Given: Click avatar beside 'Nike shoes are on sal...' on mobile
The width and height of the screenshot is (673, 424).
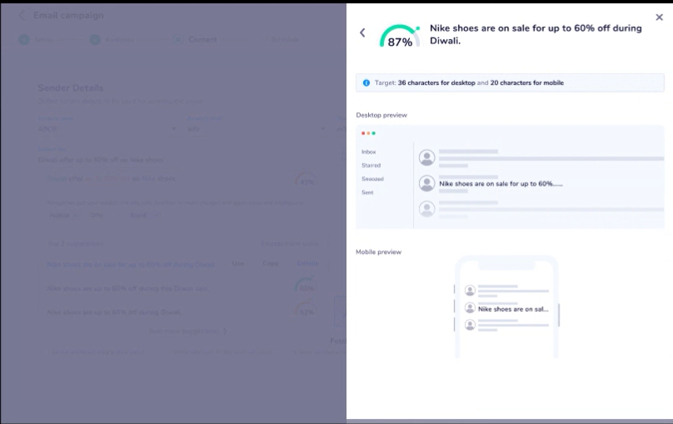Looking at the screenshot, I should 470,308.
